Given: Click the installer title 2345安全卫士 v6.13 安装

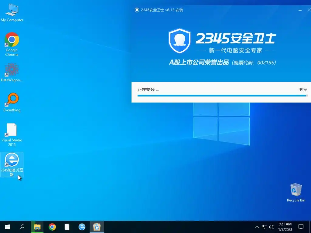Looking at the screenshot, I should (162, 10).
